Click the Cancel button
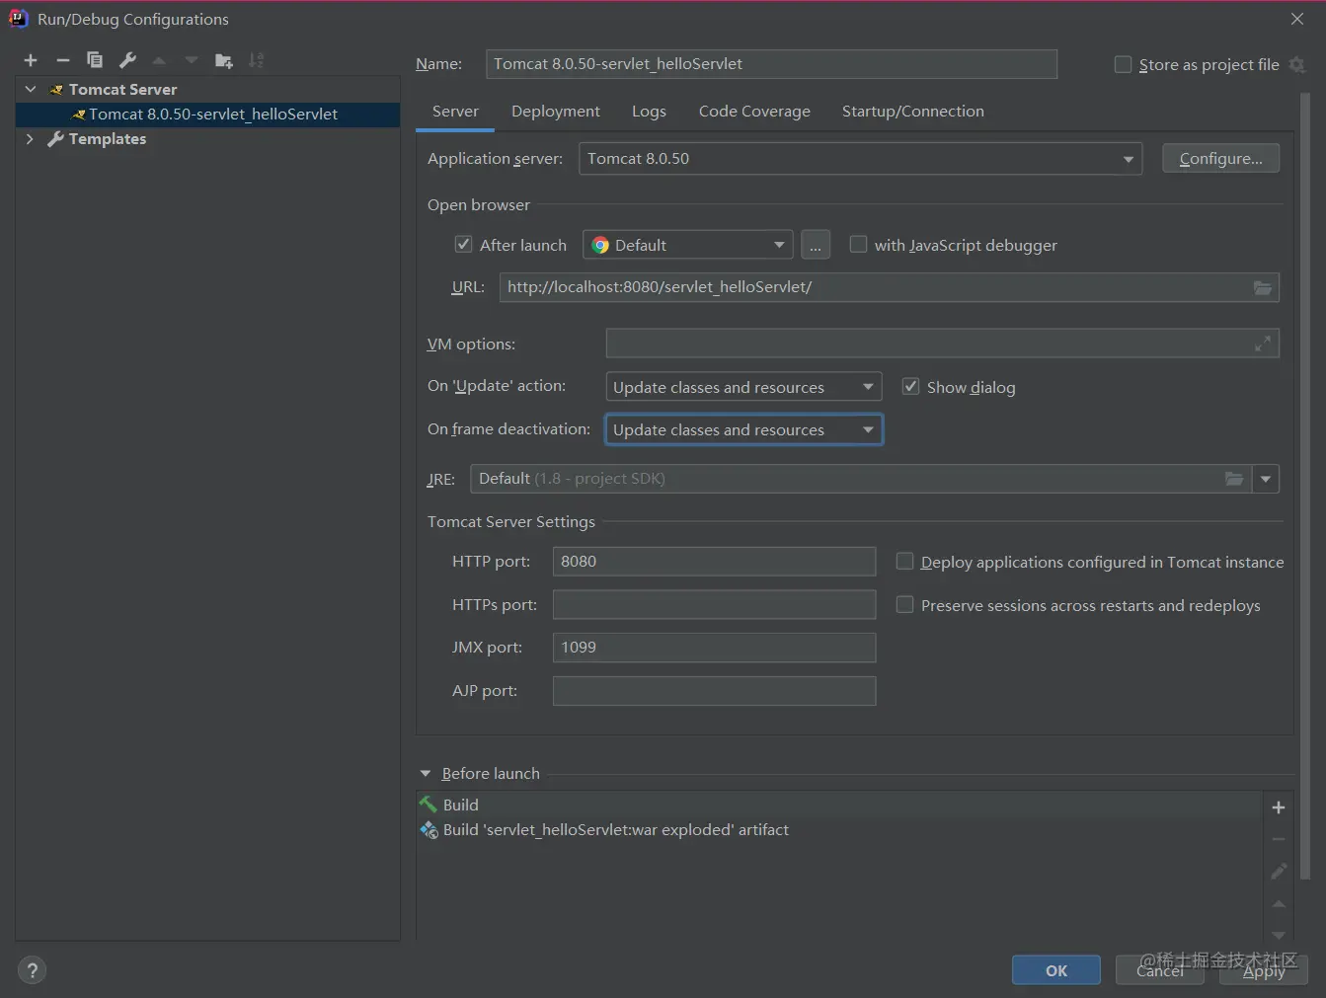The width and height of the screenshot is (1326, 998). click(1160, 970)
